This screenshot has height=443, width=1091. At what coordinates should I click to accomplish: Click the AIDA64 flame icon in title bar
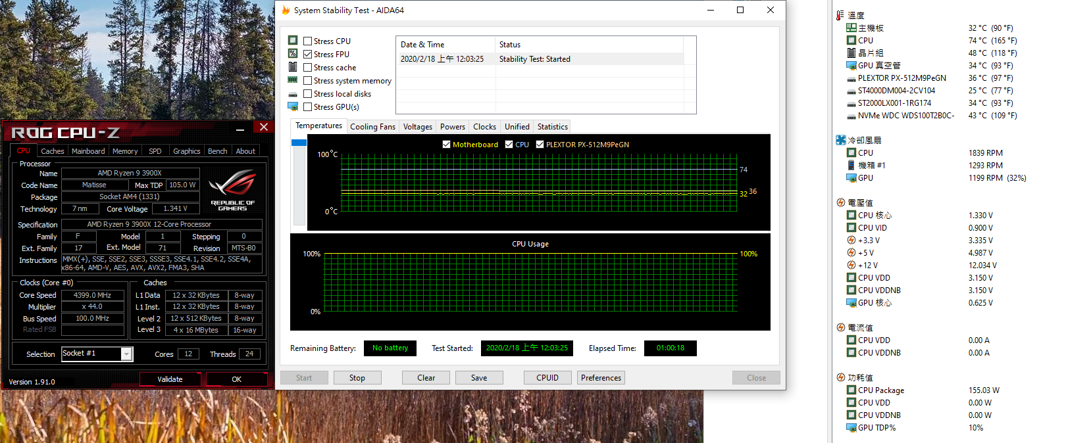[x=286, y=11]
